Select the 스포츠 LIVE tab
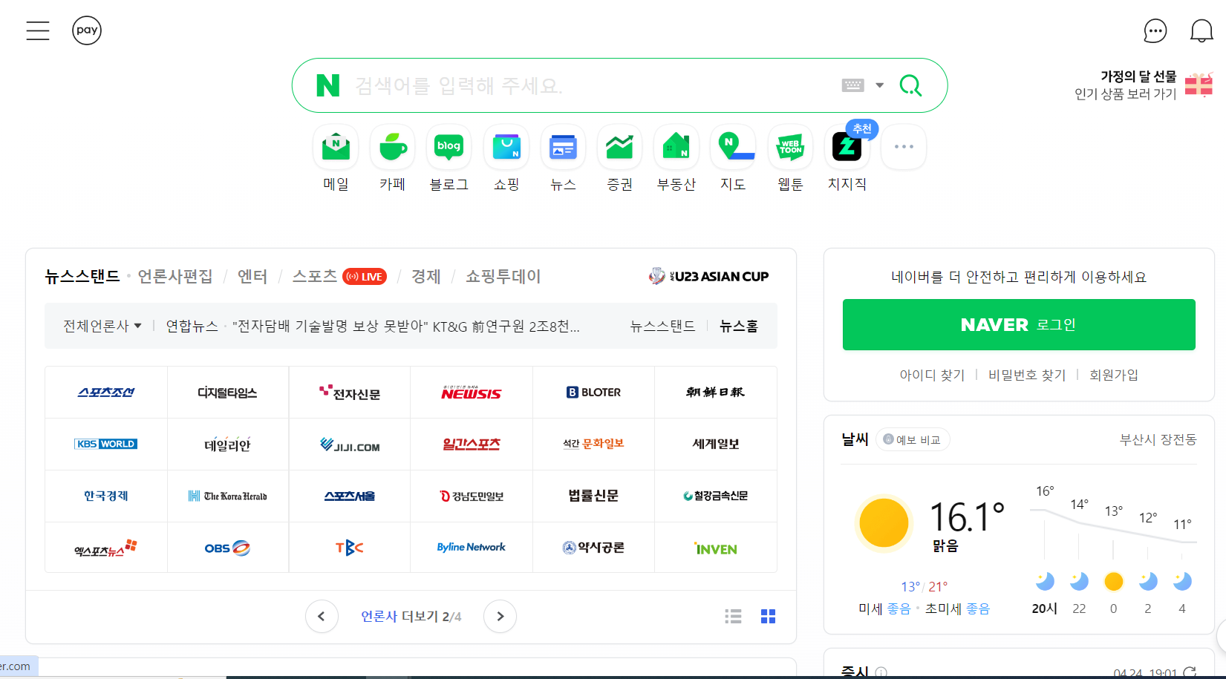Image resolution: width=1226 pixels, height=679 pixels. coord(339,277)
